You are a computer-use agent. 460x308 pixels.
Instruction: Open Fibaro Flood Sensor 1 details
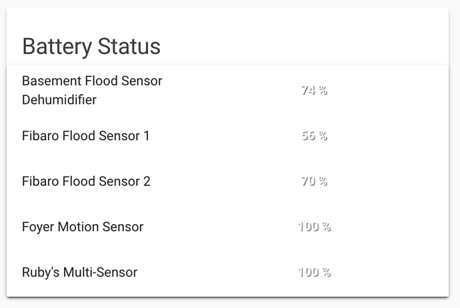pyautogui.click(x=86, y=136)
